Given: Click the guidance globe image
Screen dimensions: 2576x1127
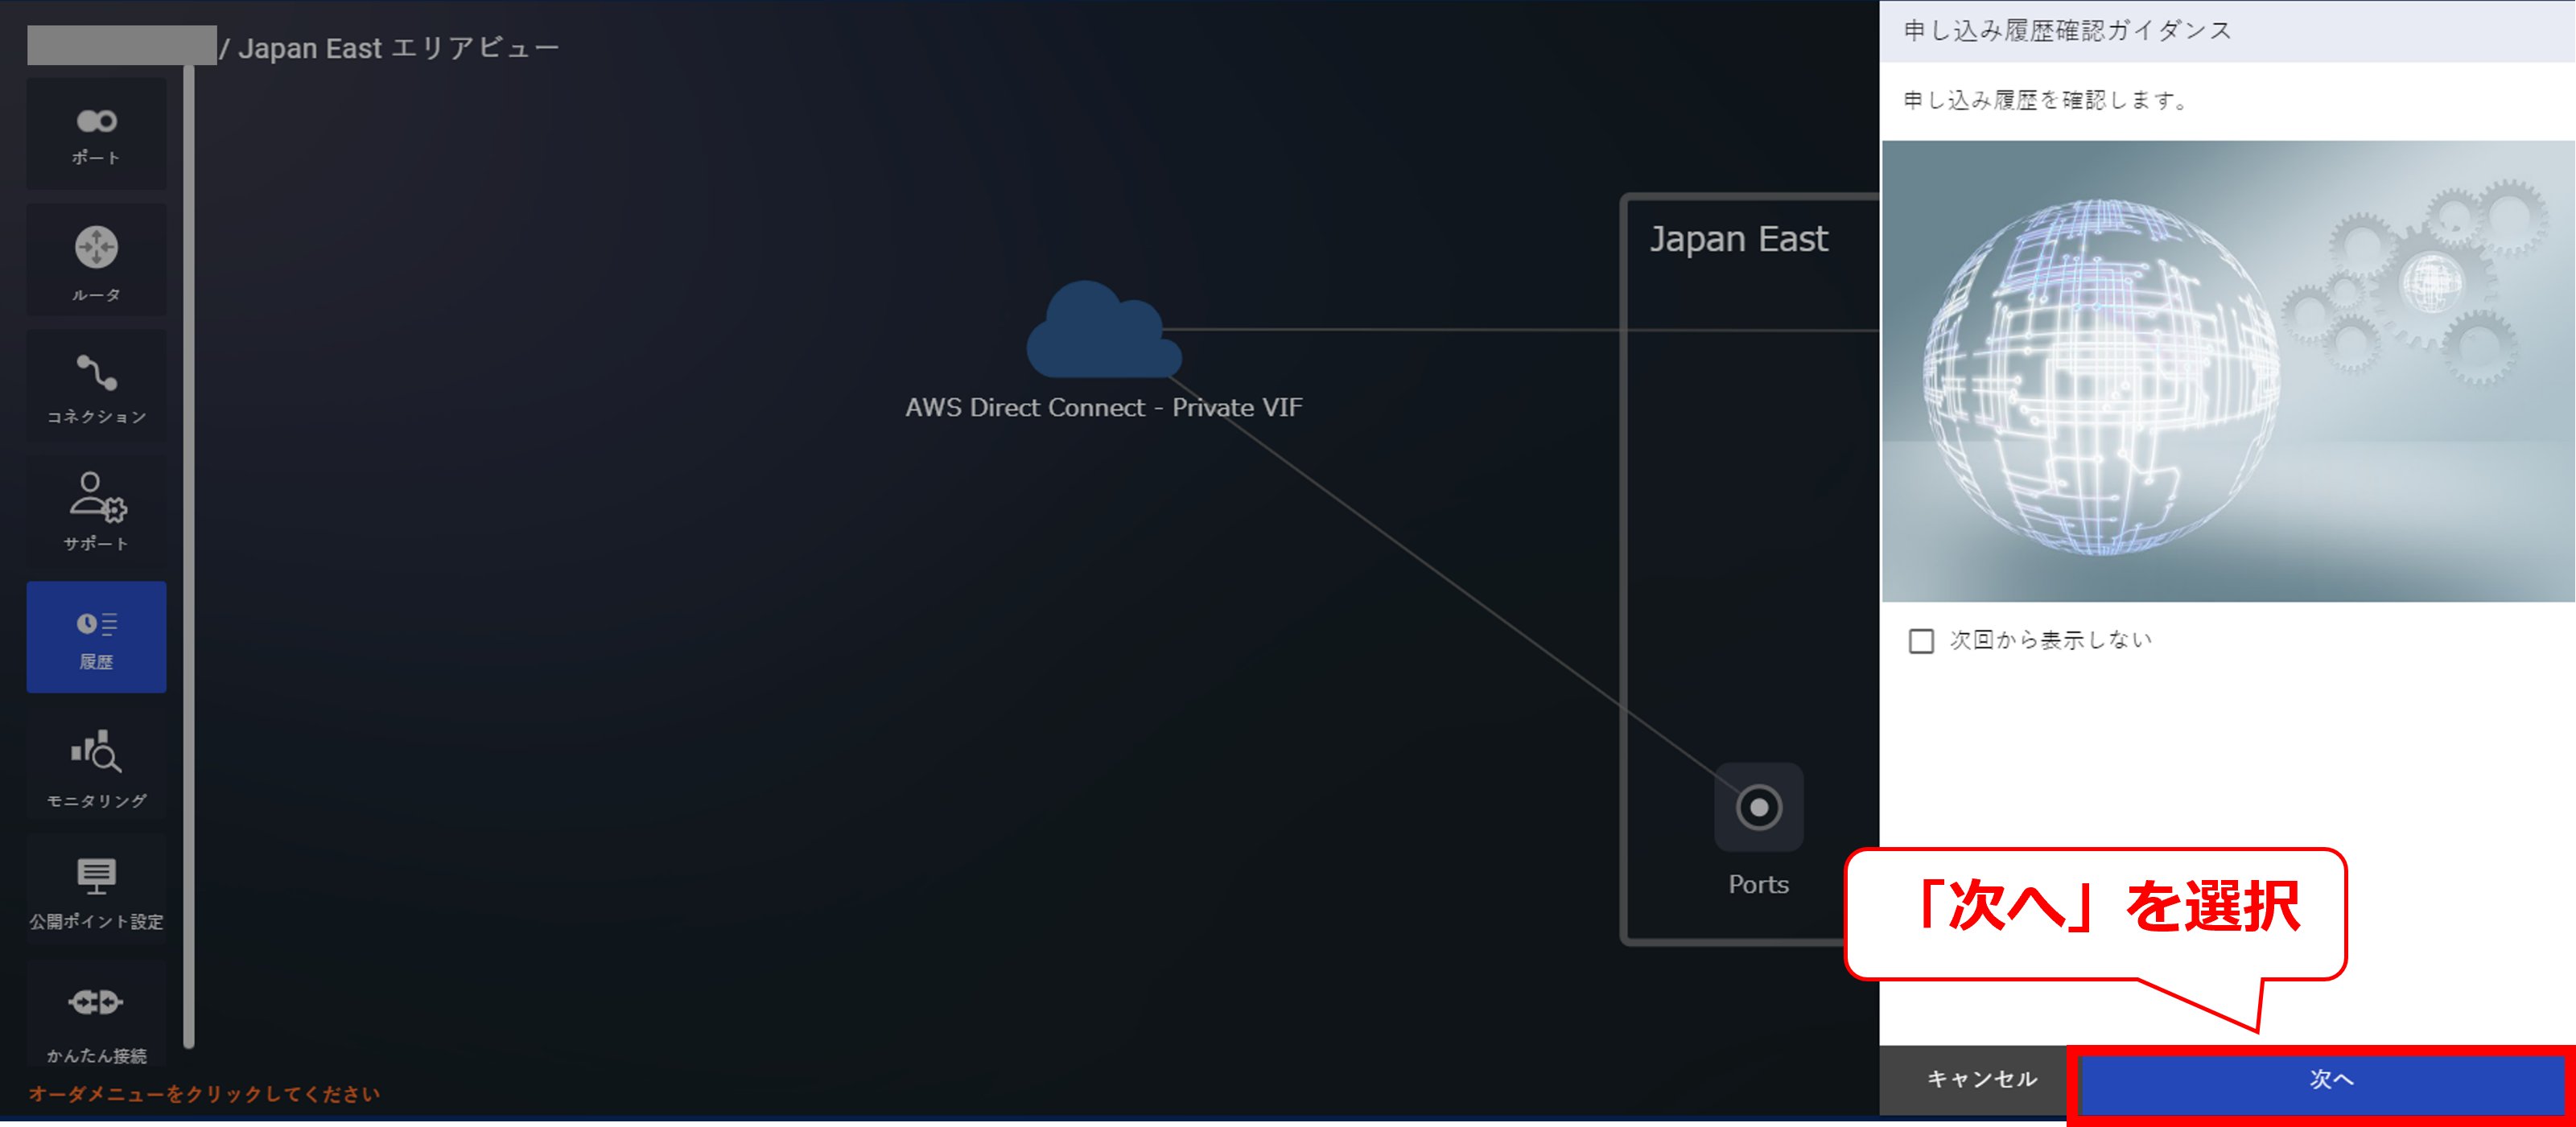Looking at the screenshot, I should point(2226,371).
